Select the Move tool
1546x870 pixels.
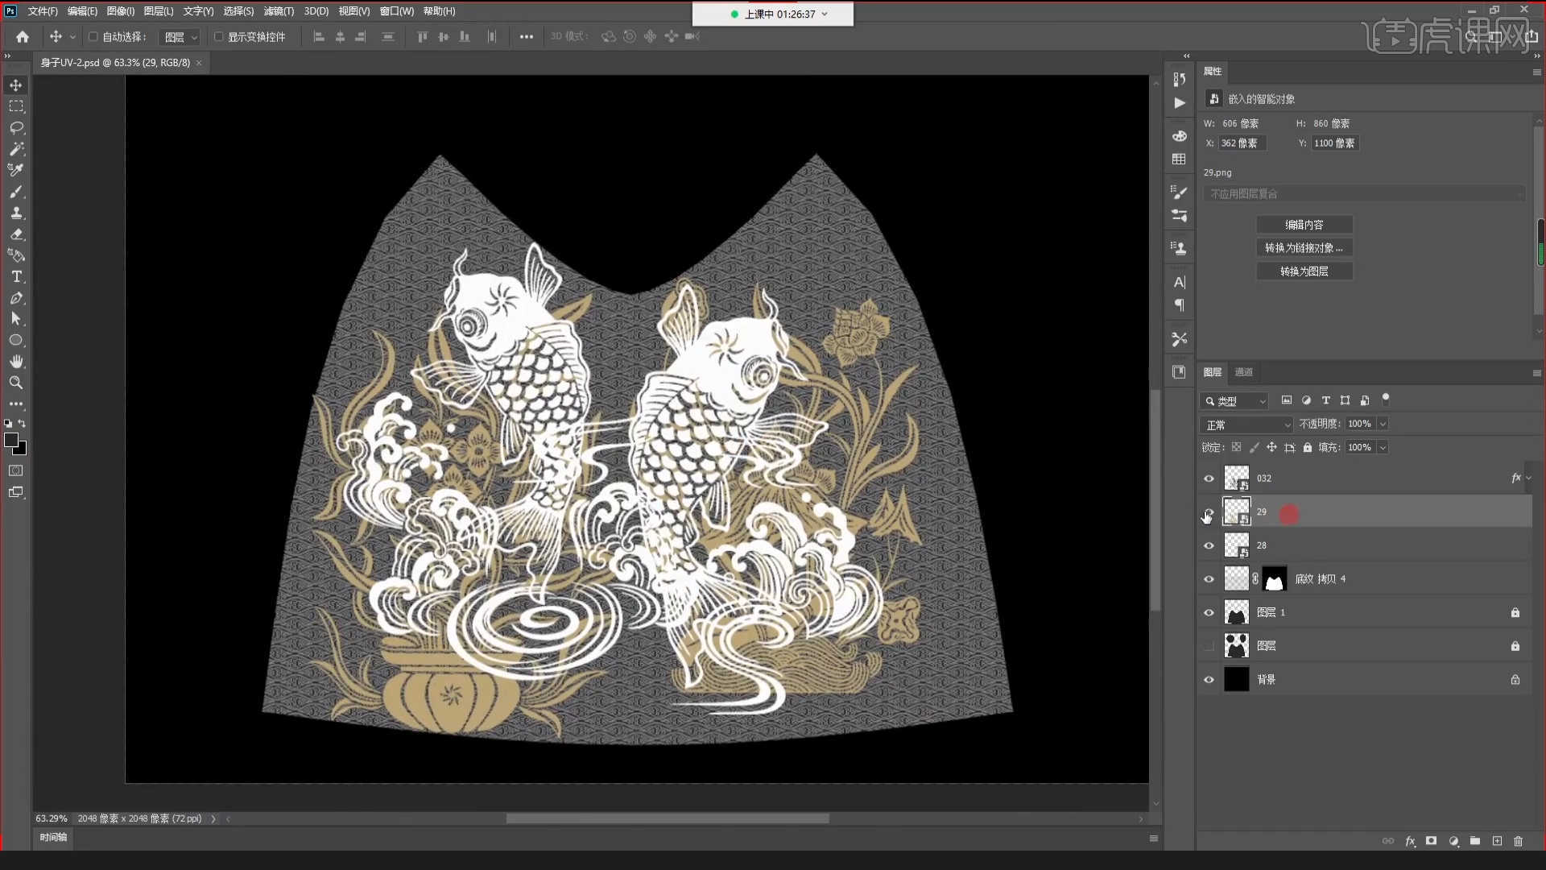pos(16,85)
